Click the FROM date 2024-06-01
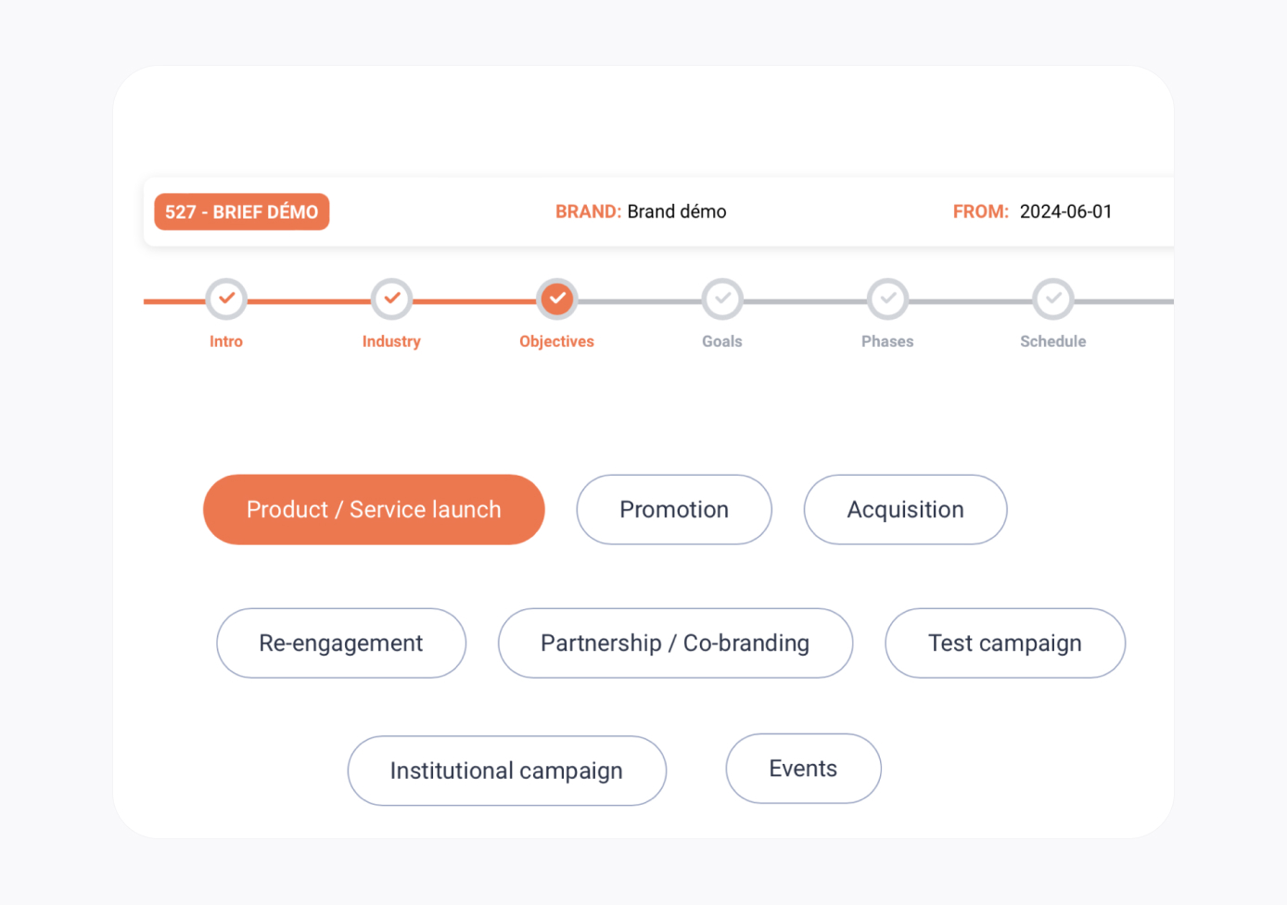 [1065, 211]
